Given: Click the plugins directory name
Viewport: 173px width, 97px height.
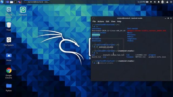Looking at the screenshot, I should click(x=152, y=55).
